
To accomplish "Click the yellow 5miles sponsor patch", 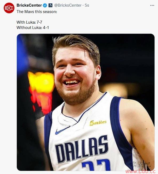I will (98, 123).
